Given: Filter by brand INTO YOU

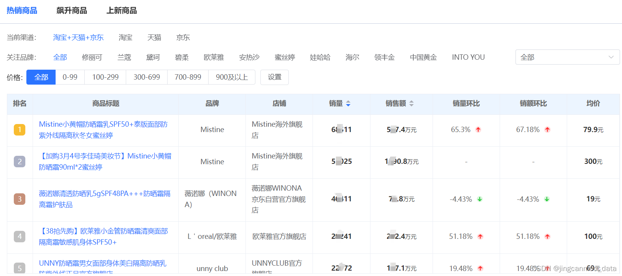Looking at the screenshot, I should pos(468,57).
